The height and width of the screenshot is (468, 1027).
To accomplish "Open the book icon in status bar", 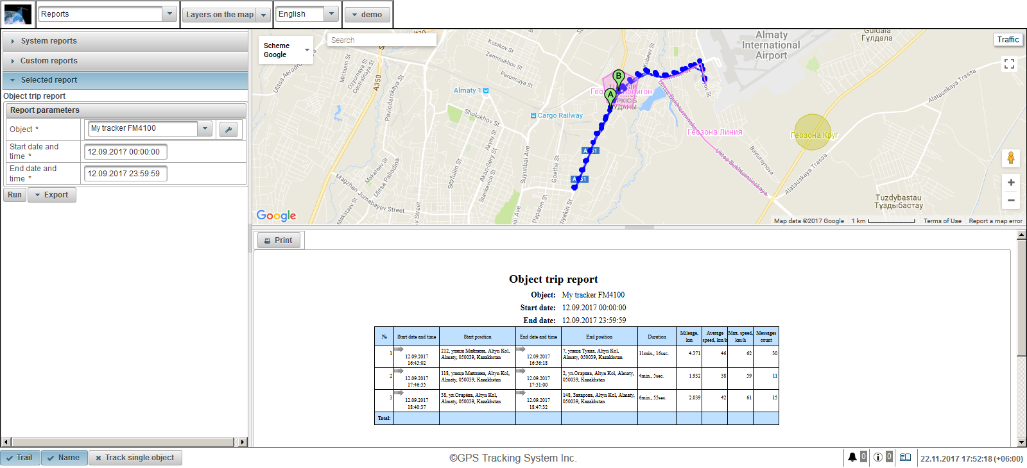I will [x=905, y=457].
